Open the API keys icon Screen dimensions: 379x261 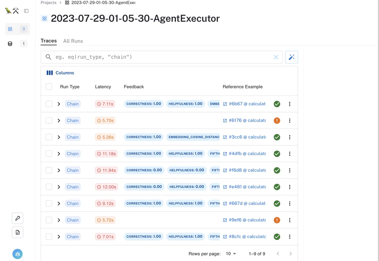[18, 218]
